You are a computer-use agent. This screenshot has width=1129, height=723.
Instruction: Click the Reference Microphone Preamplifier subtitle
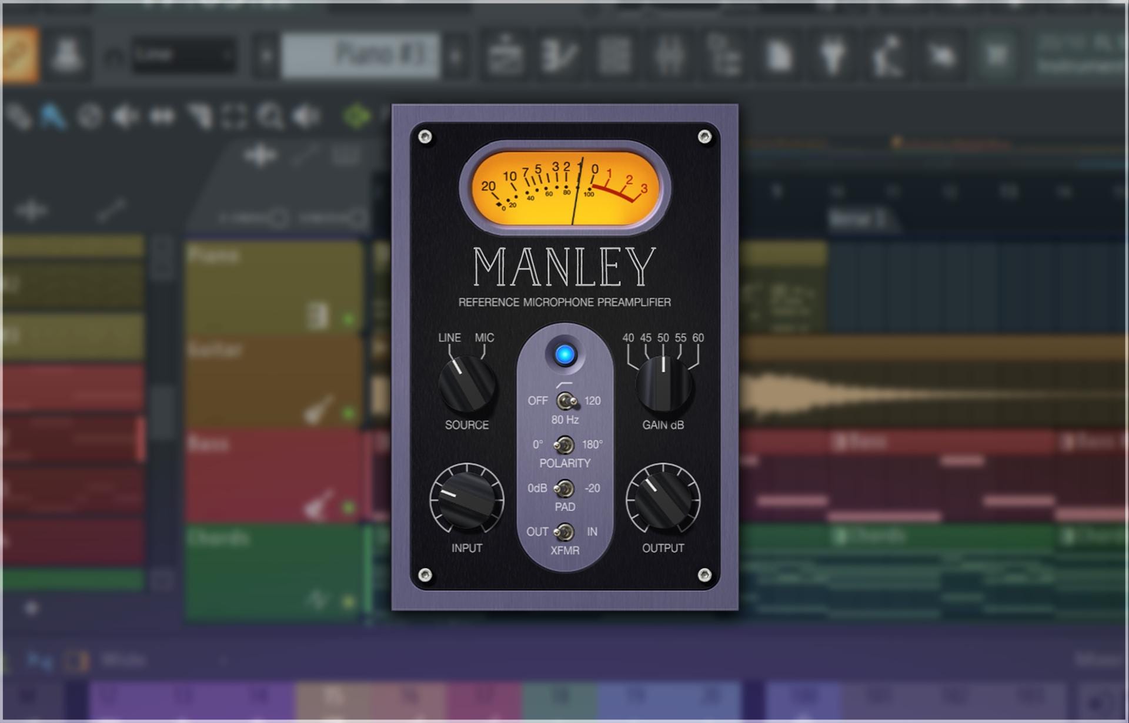pos(564,303)
